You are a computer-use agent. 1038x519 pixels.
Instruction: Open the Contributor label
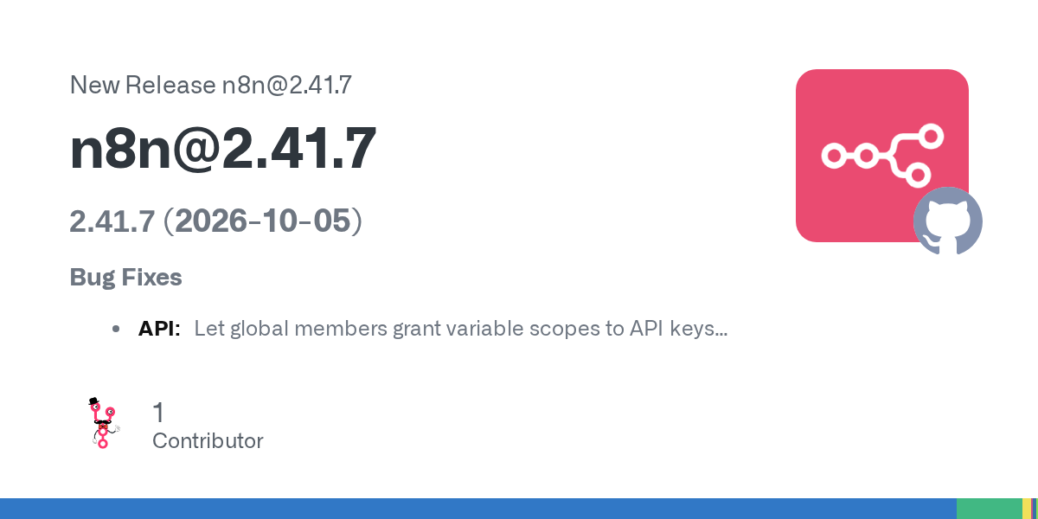coord(208,441)
